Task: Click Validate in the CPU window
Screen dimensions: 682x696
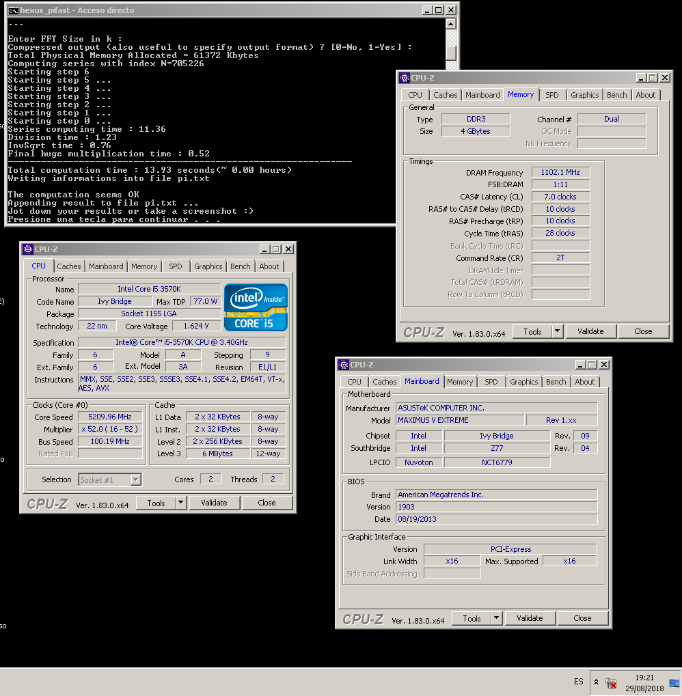Action: click(214, 503)
